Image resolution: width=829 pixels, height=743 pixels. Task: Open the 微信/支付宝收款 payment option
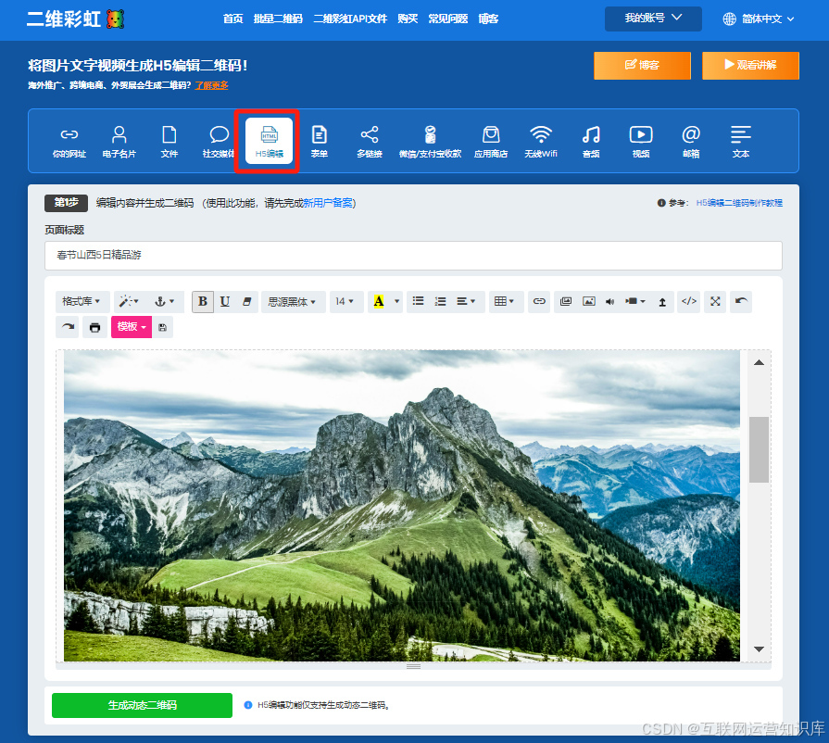430,141
